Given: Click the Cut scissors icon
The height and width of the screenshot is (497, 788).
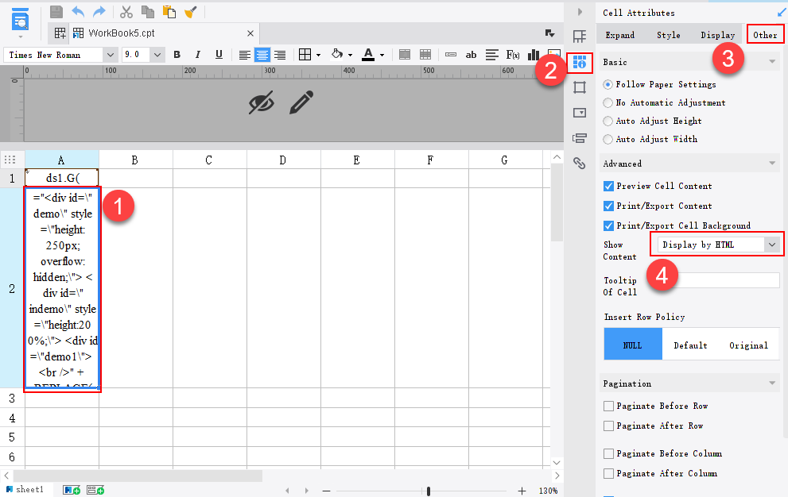Looking at the screenshot, I should point(126,12).
